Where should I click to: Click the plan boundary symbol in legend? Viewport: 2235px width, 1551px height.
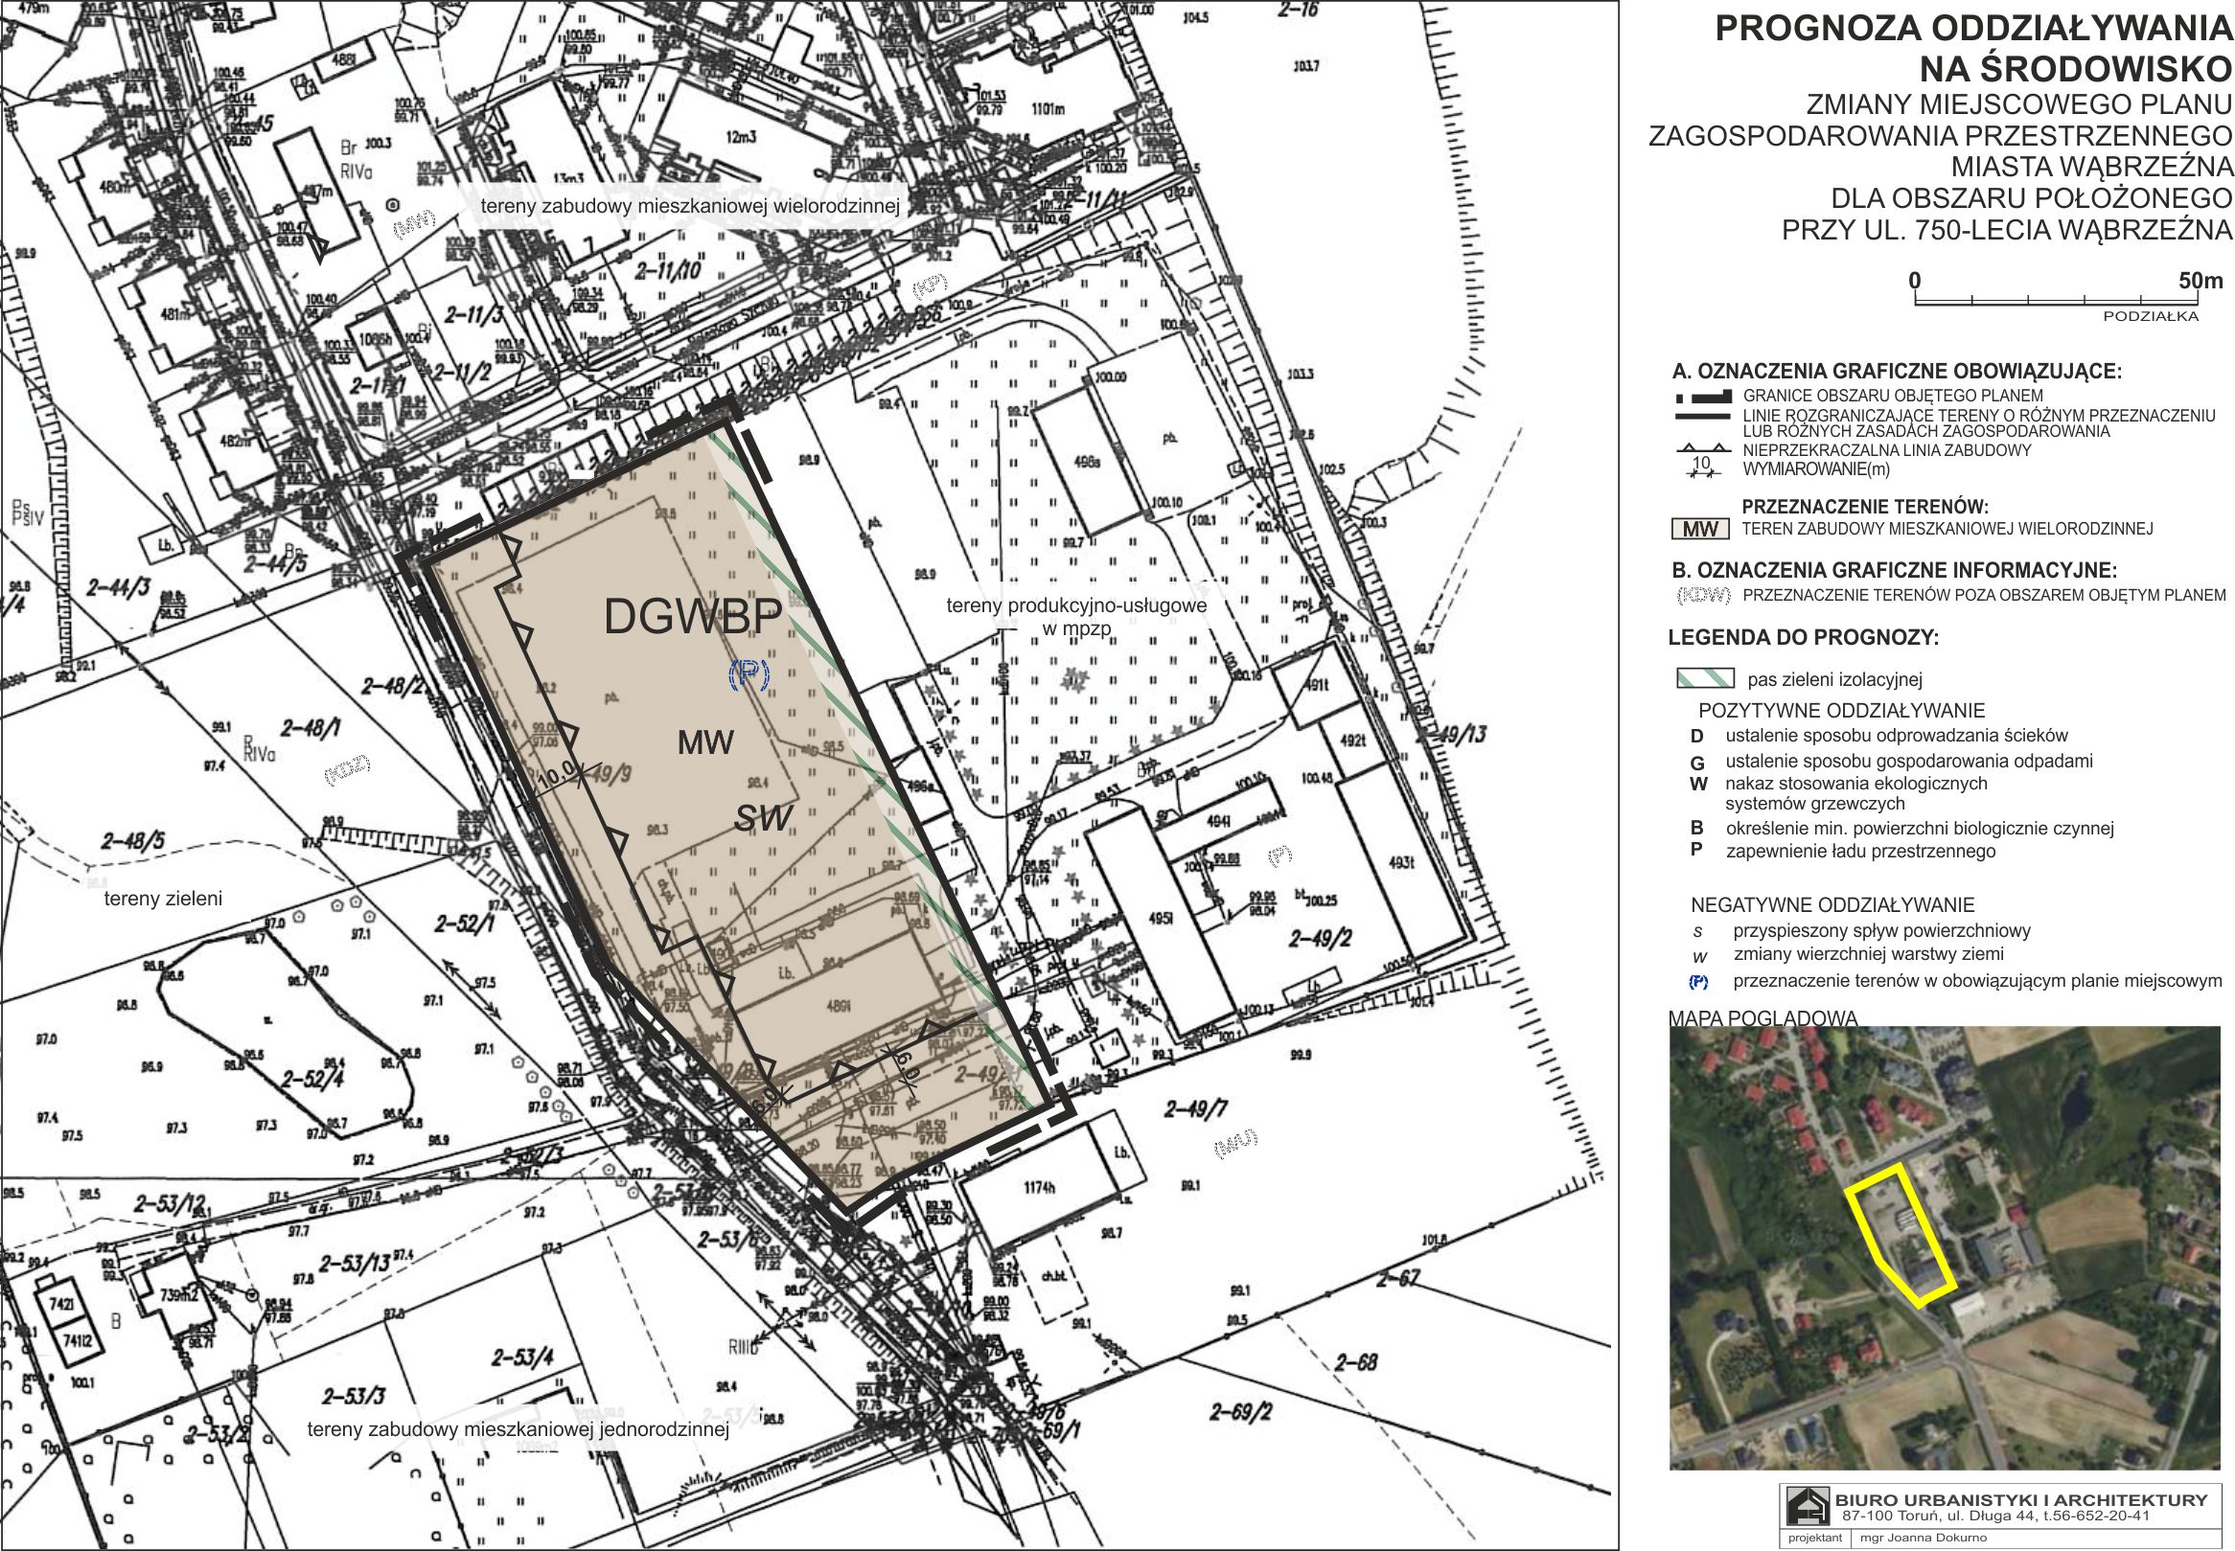(1702, 397)
